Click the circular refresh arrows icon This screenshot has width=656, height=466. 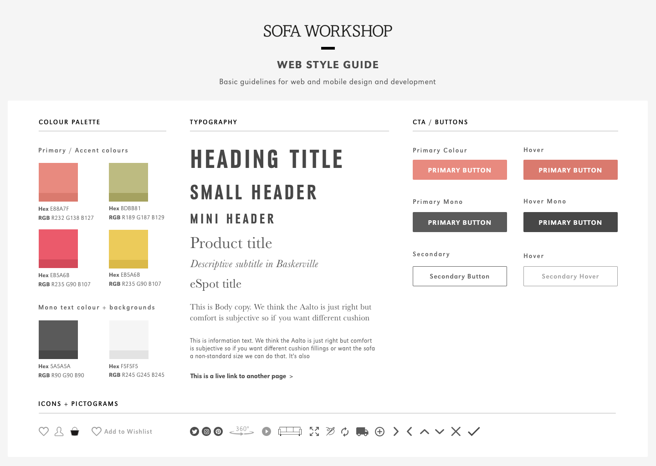345,431
